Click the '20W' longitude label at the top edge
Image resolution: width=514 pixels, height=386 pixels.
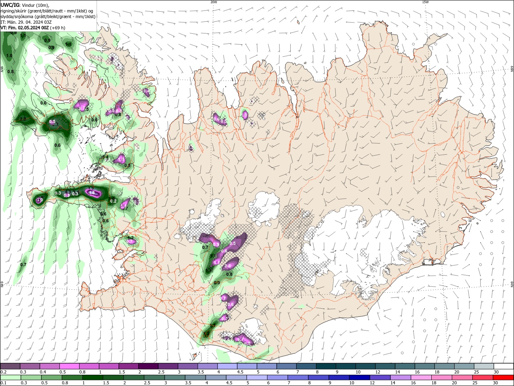click(214, 2)
